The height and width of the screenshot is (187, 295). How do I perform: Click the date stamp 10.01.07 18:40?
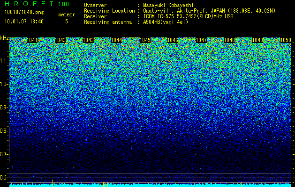tap(24, 22)
